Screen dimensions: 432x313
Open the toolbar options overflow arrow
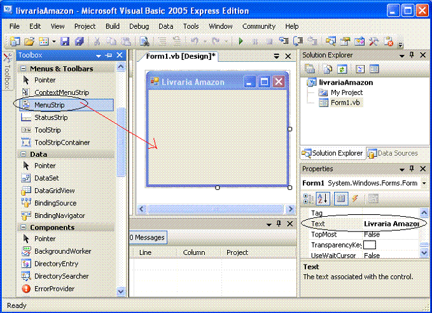400,44
